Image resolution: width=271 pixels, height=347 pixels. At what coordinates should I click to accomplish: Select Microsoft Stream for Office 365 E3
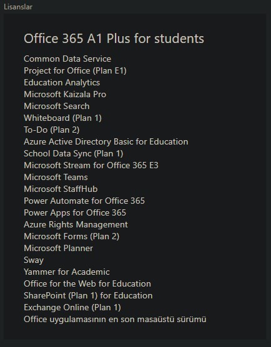pos(91,165)
